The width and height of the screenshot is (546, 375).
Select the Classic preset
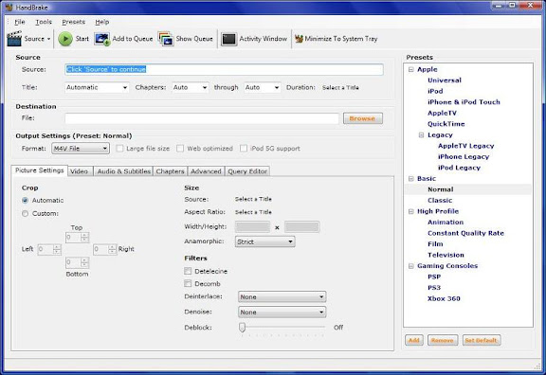pyautogui.click(x=440, y=201)
